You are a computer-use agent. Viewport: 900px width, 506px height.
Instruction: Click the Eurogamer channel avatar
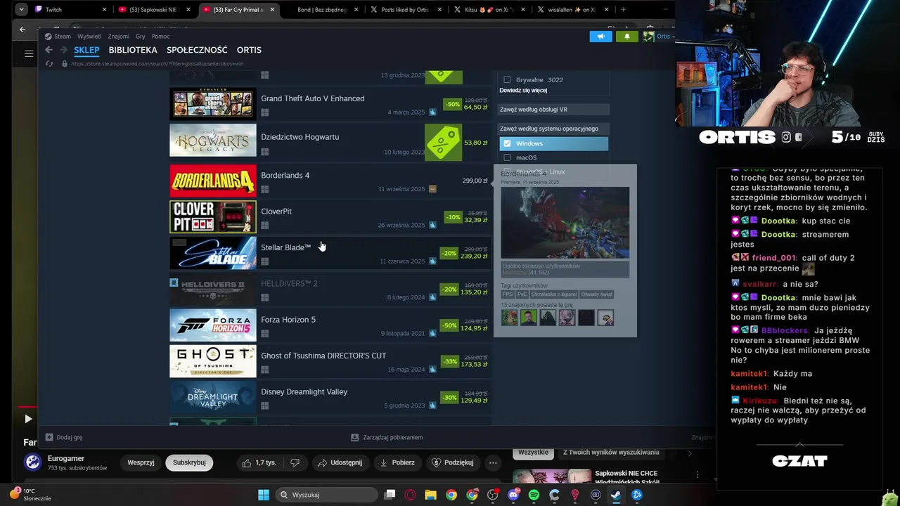pyautogui.click(x=32, y=462)
